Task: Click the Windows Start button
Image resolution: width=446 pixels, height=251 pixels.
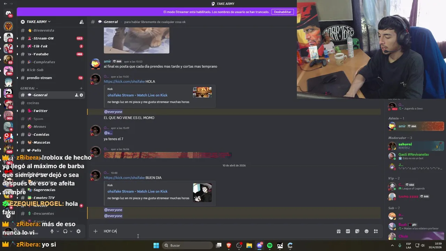Action: 156,245
